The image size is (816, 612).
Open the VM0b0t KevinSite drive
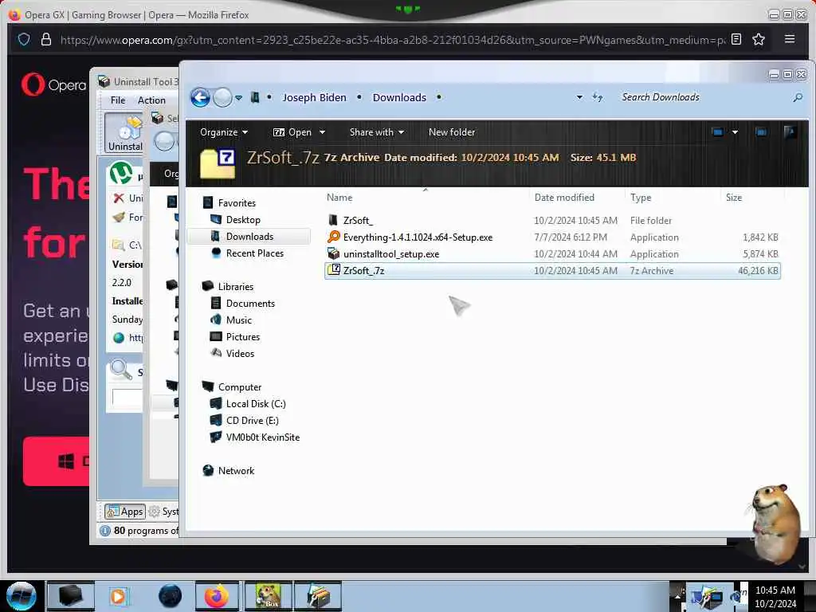coord(262,437)
